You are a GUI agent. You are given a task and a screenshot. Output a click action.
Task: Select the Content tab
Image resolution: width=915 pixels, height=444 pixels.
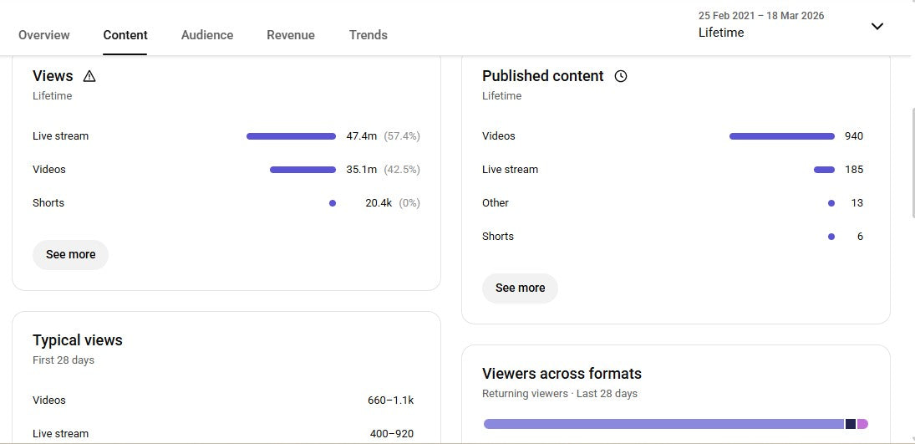tap(125, 35)
